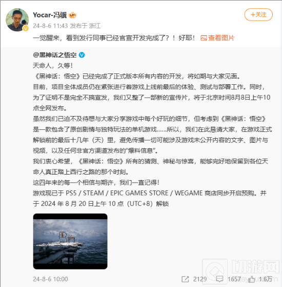Click the yellow verified V badge on avatar

(x=26, y=28)
